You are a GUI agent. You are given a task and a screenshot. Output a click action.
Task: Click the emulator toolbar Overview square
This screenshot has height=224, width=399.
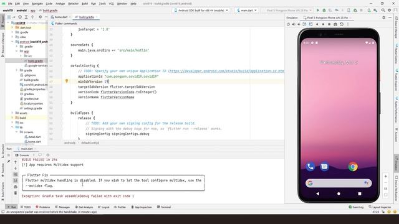[x=329, y=24]
